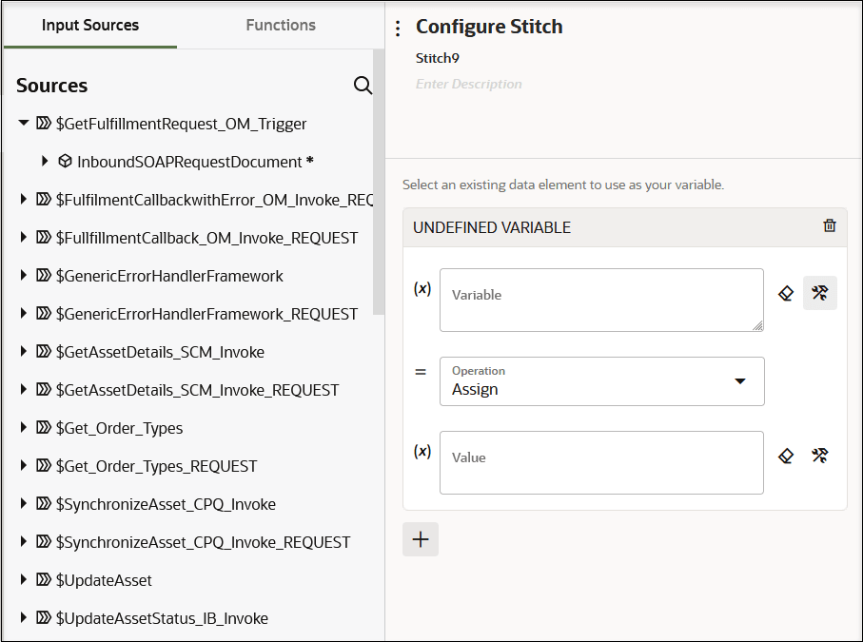Select the $UpdateAsset source item
Viewport: 863px width, 642px height.
pos(104,580)
